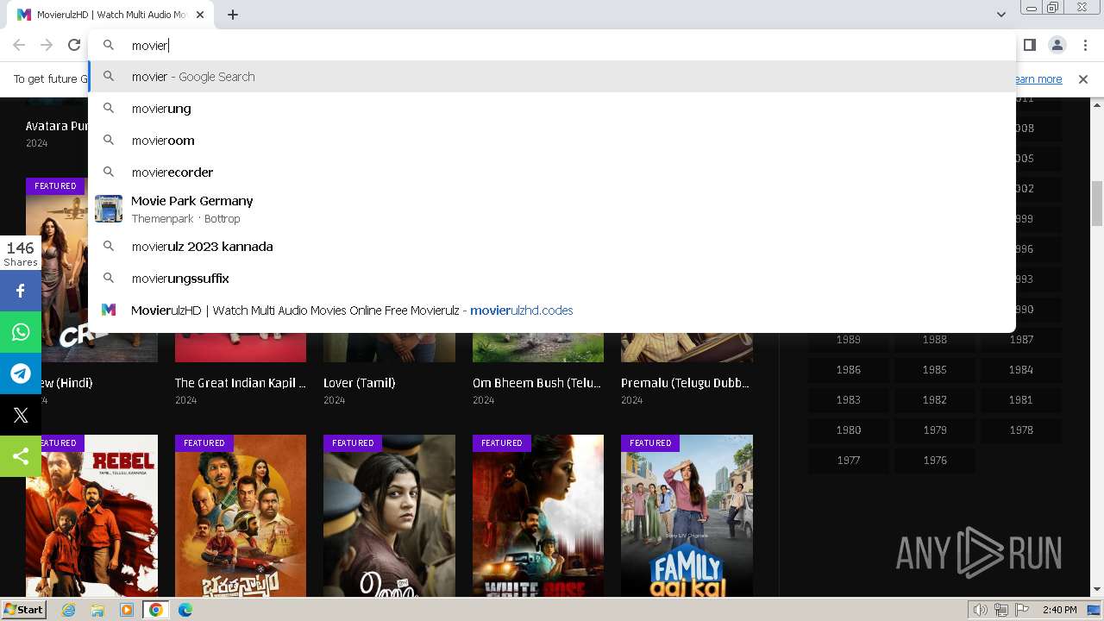Viewport: 1104px width, 621px height.
Task: Close the MovierulzHD tab
Action: 201,15
